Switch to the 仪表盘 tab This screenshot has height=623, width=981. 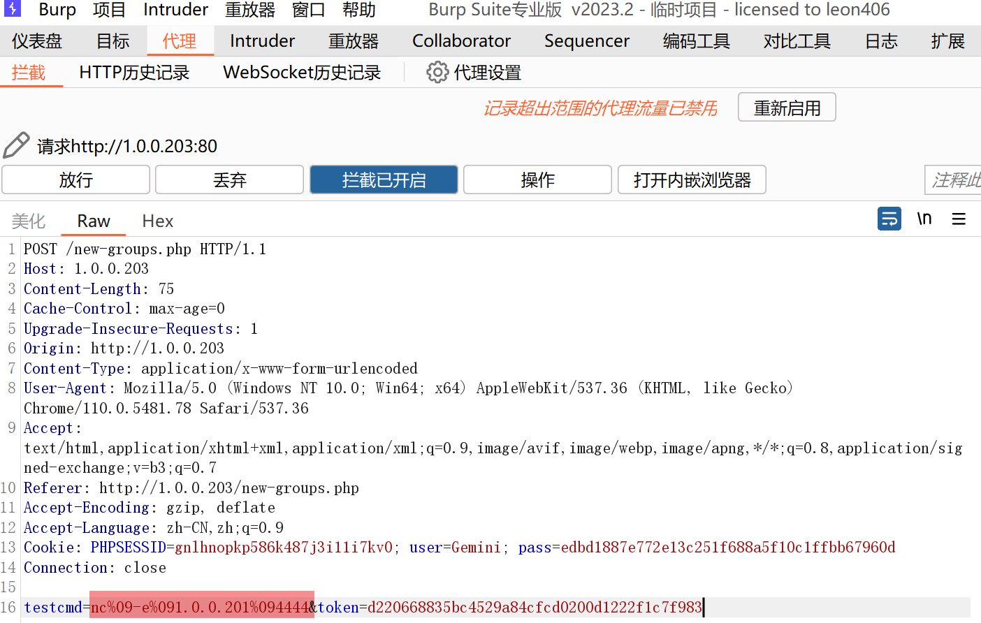point(37,41)
